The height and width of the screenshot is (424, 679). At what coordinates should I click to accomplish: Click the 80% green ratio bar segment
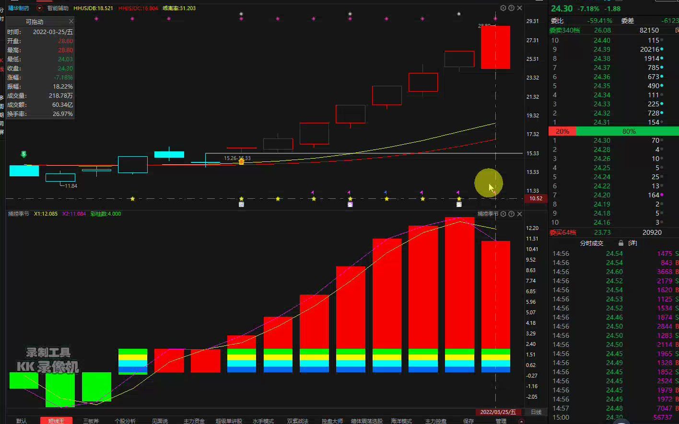click(627, 131)
